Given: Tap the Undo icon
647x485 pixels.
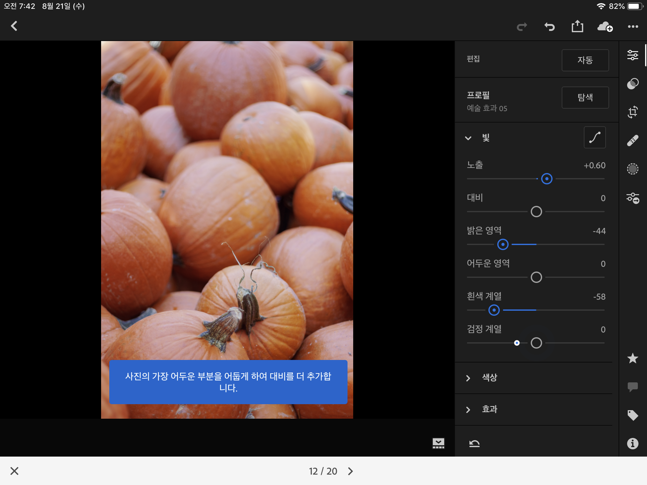Looking at the screenshot, I should pyautogui.click(x=550, y=27).
